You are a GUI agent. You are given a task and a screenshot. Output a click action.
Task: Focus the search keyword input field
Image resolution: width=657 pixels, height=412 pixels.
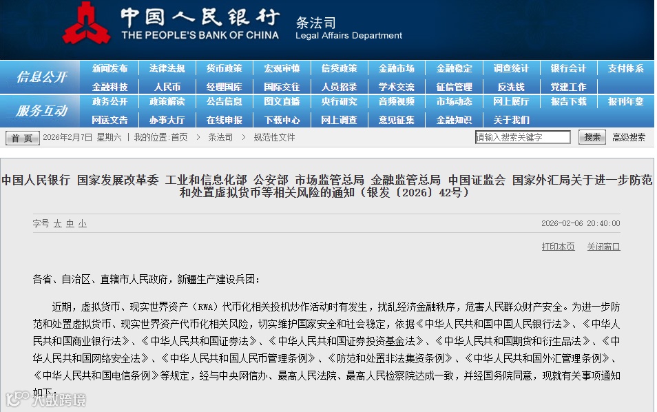click(523, 137)
